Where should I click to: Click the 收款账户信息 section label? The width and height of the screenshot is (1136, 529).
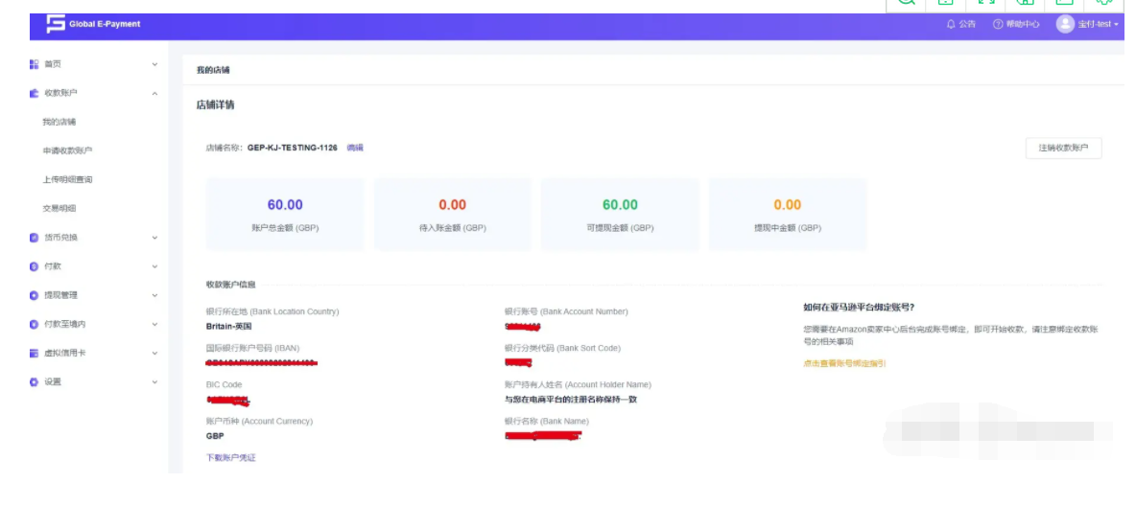coord(230,286)
